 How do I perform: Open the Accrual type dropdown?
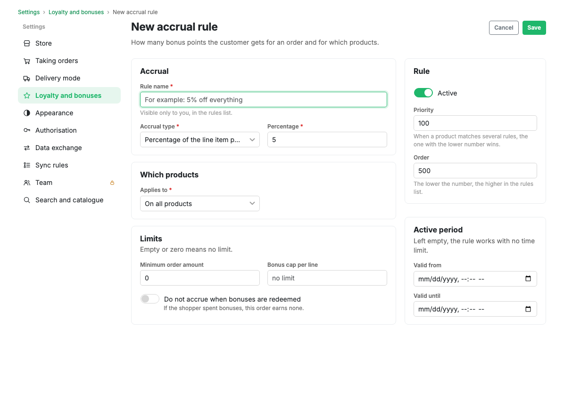coord(200,140)
